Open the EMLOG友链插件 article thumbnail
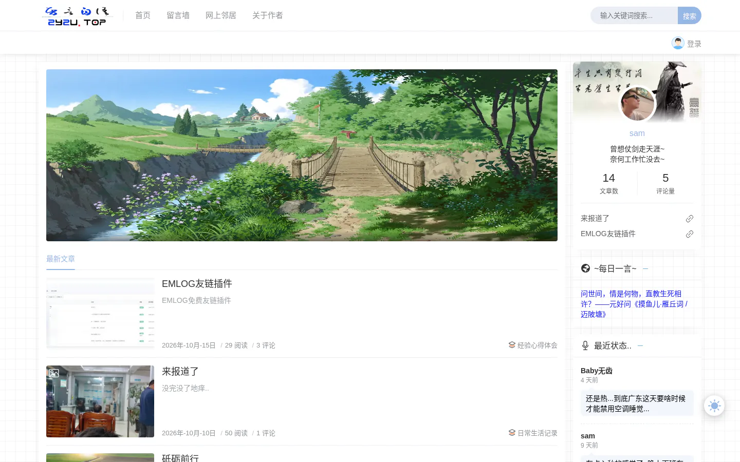The width and height of the screenshot is (740, 462). [100, 314]
